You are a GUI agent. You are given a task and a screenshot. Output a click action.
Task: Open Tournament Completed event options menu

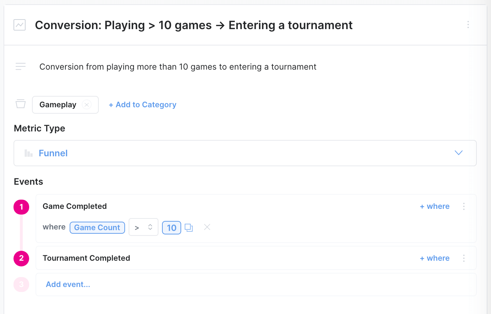coord(464,258)
